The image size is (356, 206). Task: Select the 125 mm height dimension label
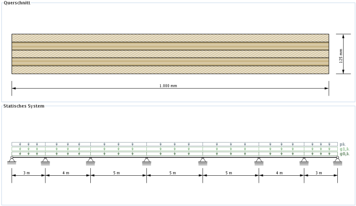[341, 54]
